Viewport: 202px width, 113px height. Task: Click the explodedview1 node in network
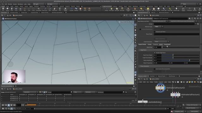pyautogui.click(x=143, y=102)
